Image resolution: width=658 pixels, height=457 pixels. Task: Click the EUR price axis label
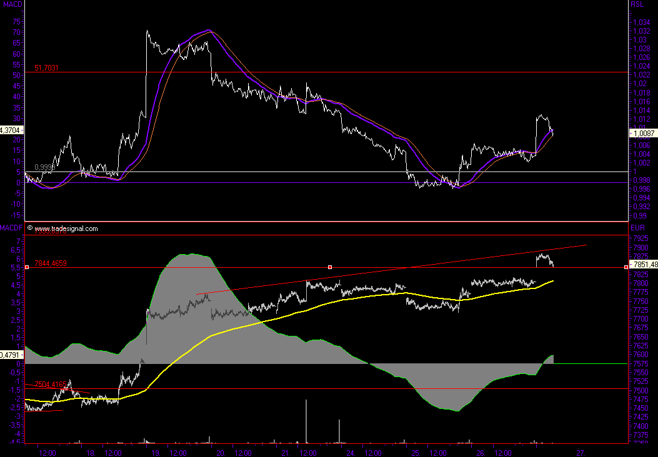pyautogui.click(x=637, y=228)
